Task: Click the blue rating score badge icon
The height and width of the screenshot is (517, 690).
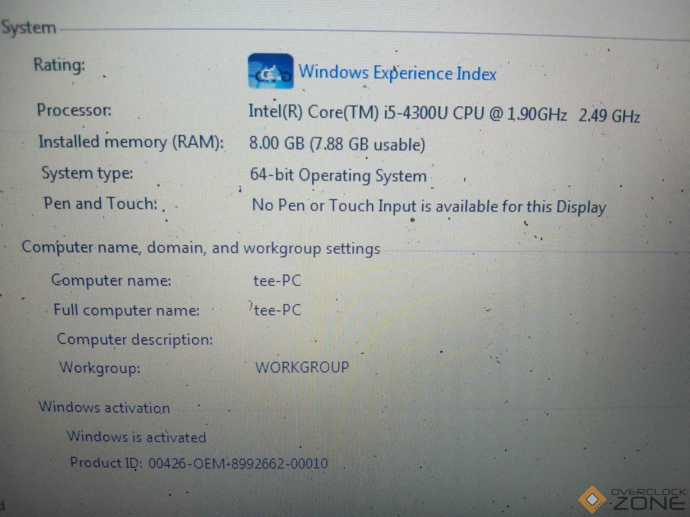Action: click(x=271, y=71)
